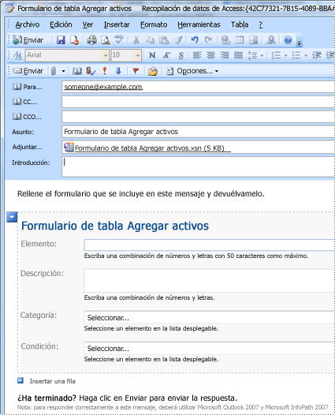Click the Format Painter brush icon

[178, 40]
